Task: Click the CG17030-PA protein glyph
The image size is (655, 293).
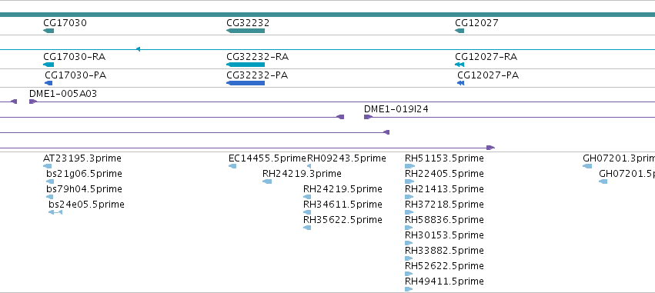Action: (48, 83)
